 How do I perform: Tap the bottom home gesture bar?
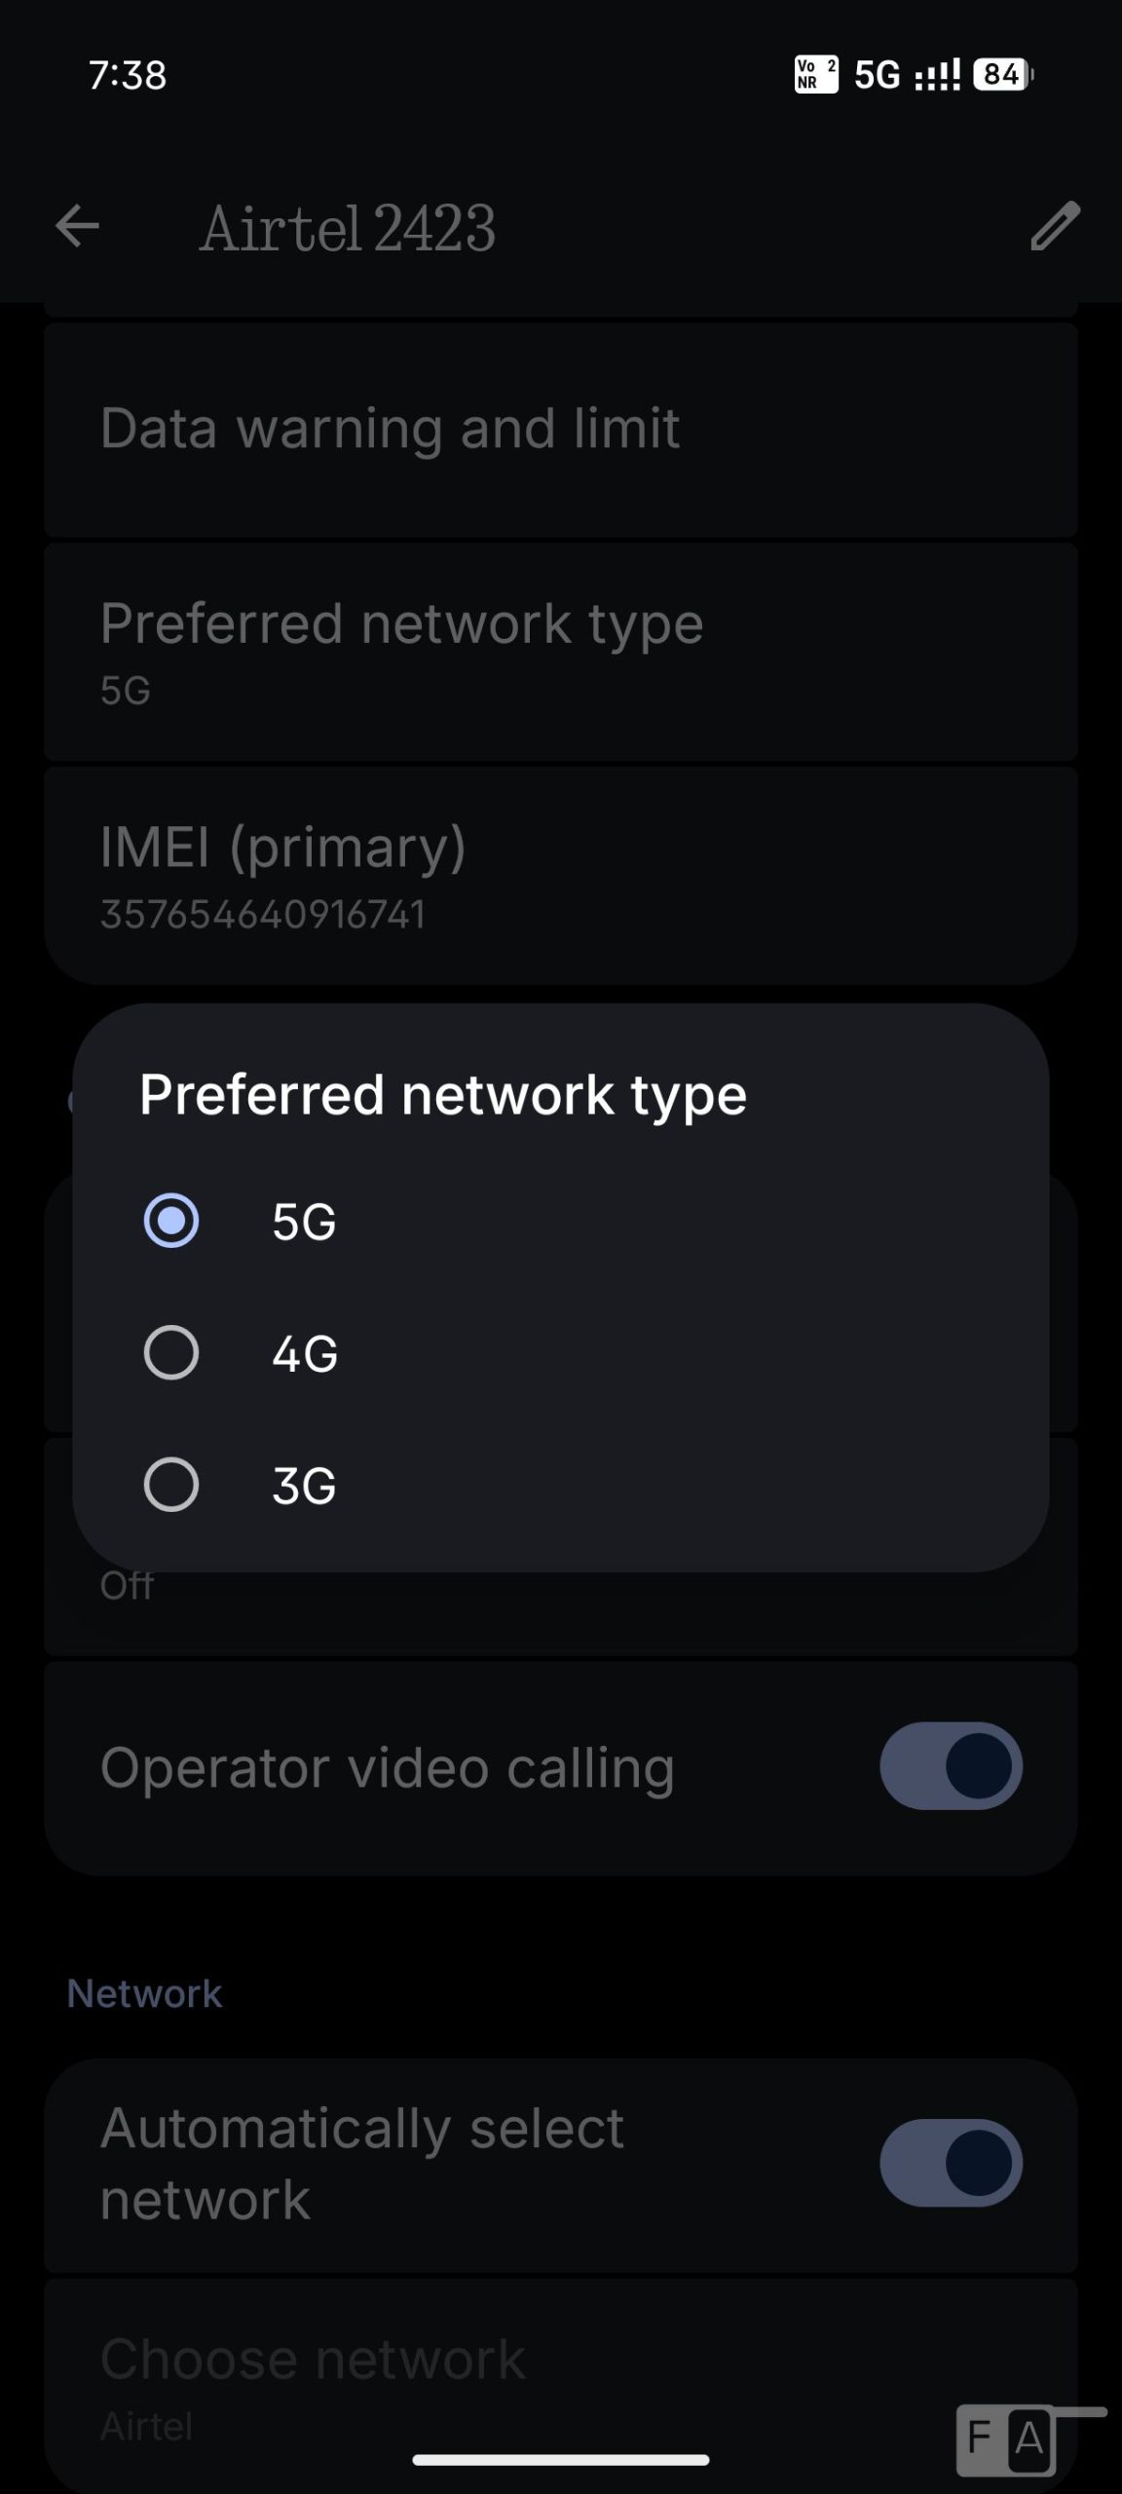click(561, 2460)
